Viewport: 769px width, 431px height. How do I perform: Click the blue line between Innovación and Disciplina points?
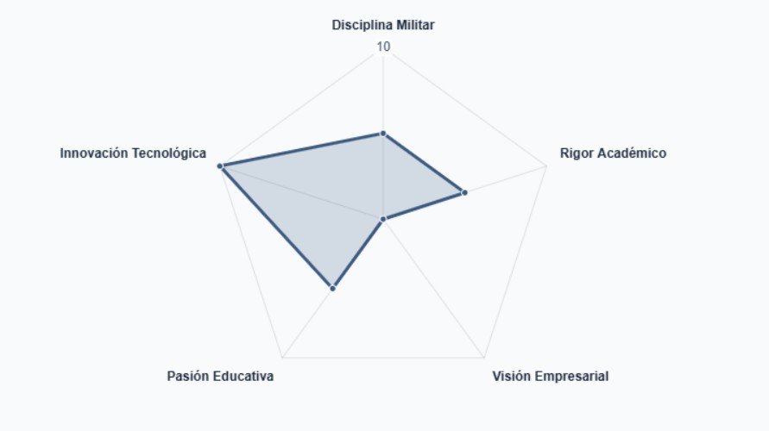coord(301,150)
